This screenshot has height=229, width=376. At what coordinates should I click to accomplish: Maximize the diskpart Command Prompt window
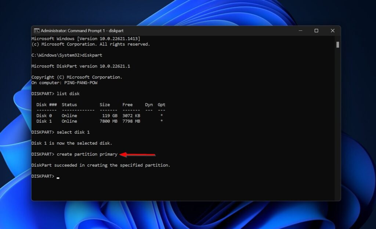coord(316,31)
